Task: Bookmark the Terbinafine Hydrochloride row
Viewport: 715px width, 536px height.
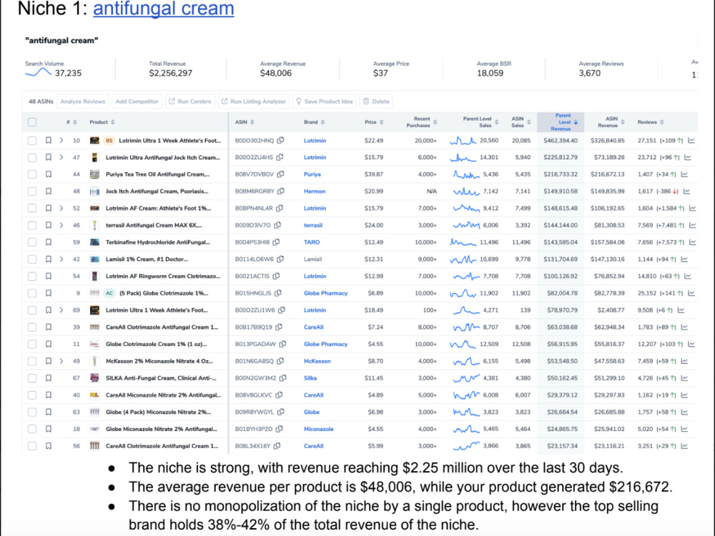Action: 49,242
